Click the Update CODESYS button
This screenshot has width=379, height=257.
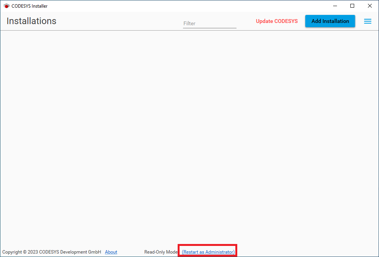pos(277,21)
